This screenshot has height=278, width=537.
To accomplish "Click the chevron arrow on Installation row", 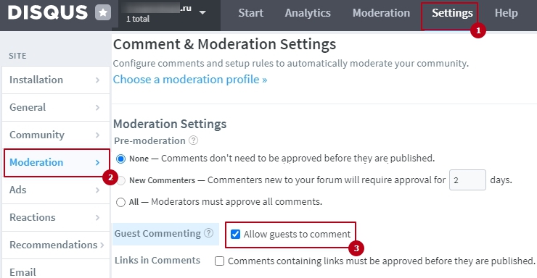I will (x=98, y=80).
